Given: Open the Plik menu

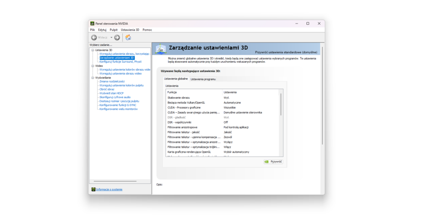Looking at the screenshot, I should [x=92, y=30].
